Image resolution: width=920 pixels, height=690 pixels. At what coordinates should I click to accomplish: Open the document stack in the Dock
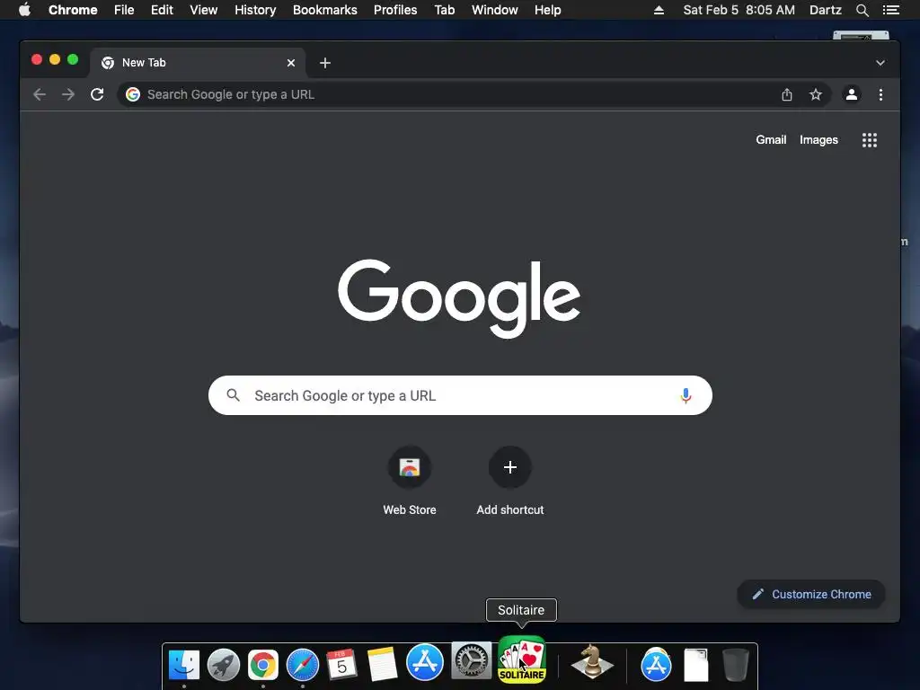click(x=696, y=665)
